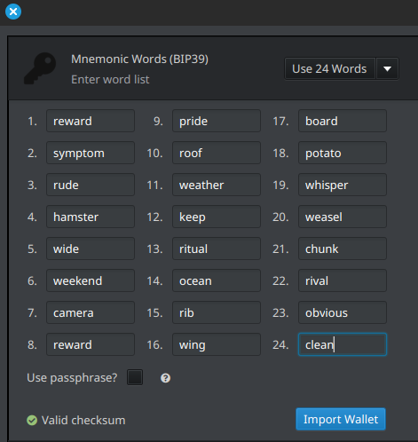
Task: Select word field 16 with wing
Action: [x=217, y=344]
